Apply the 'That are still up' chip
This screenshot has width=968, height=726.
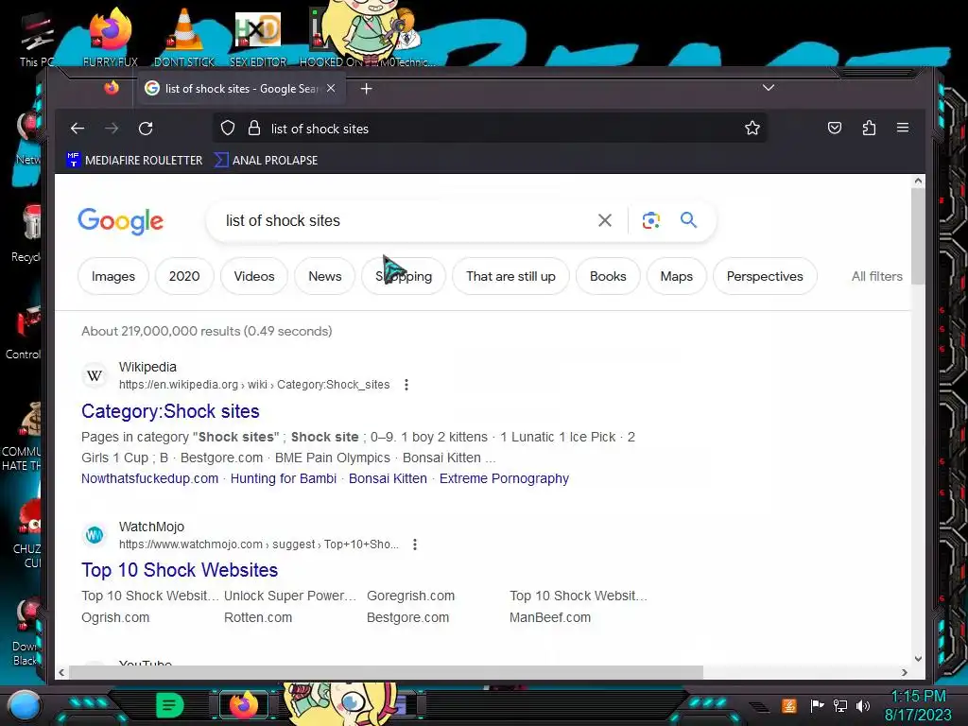click(510, 277)
